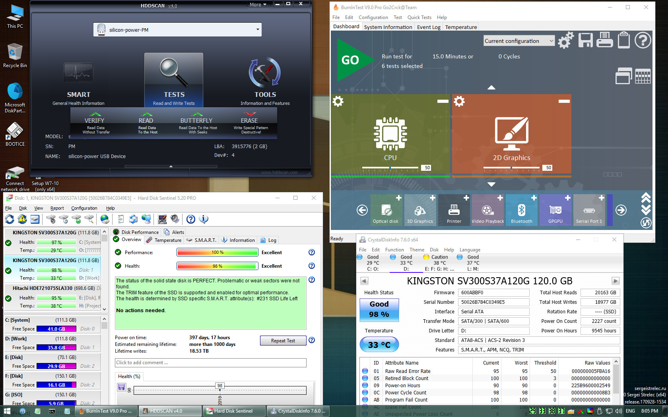
Task: Click Good 98 % health status button
Action: (379, 309)
